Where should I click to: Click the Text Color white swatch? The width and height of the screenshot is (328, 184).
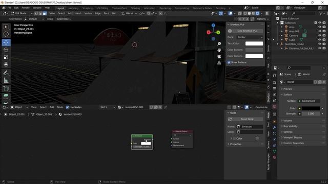(x=254, y=43)
